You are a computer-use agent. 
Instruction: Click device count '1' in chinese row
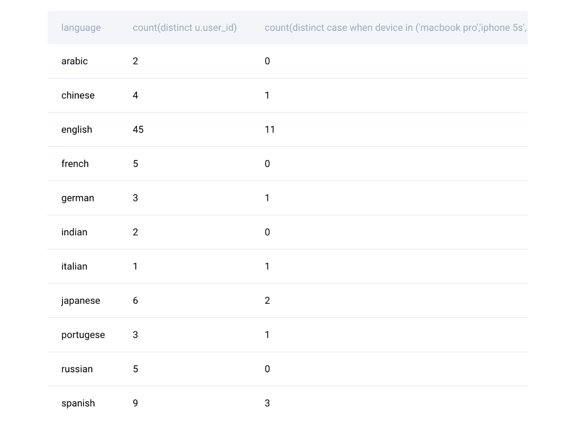tap(267, 95)
